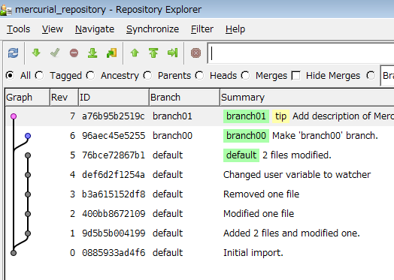Select changeset ID 400bb8672109
The height and width of the screenshot is (280, 394).
pos(114,214)
